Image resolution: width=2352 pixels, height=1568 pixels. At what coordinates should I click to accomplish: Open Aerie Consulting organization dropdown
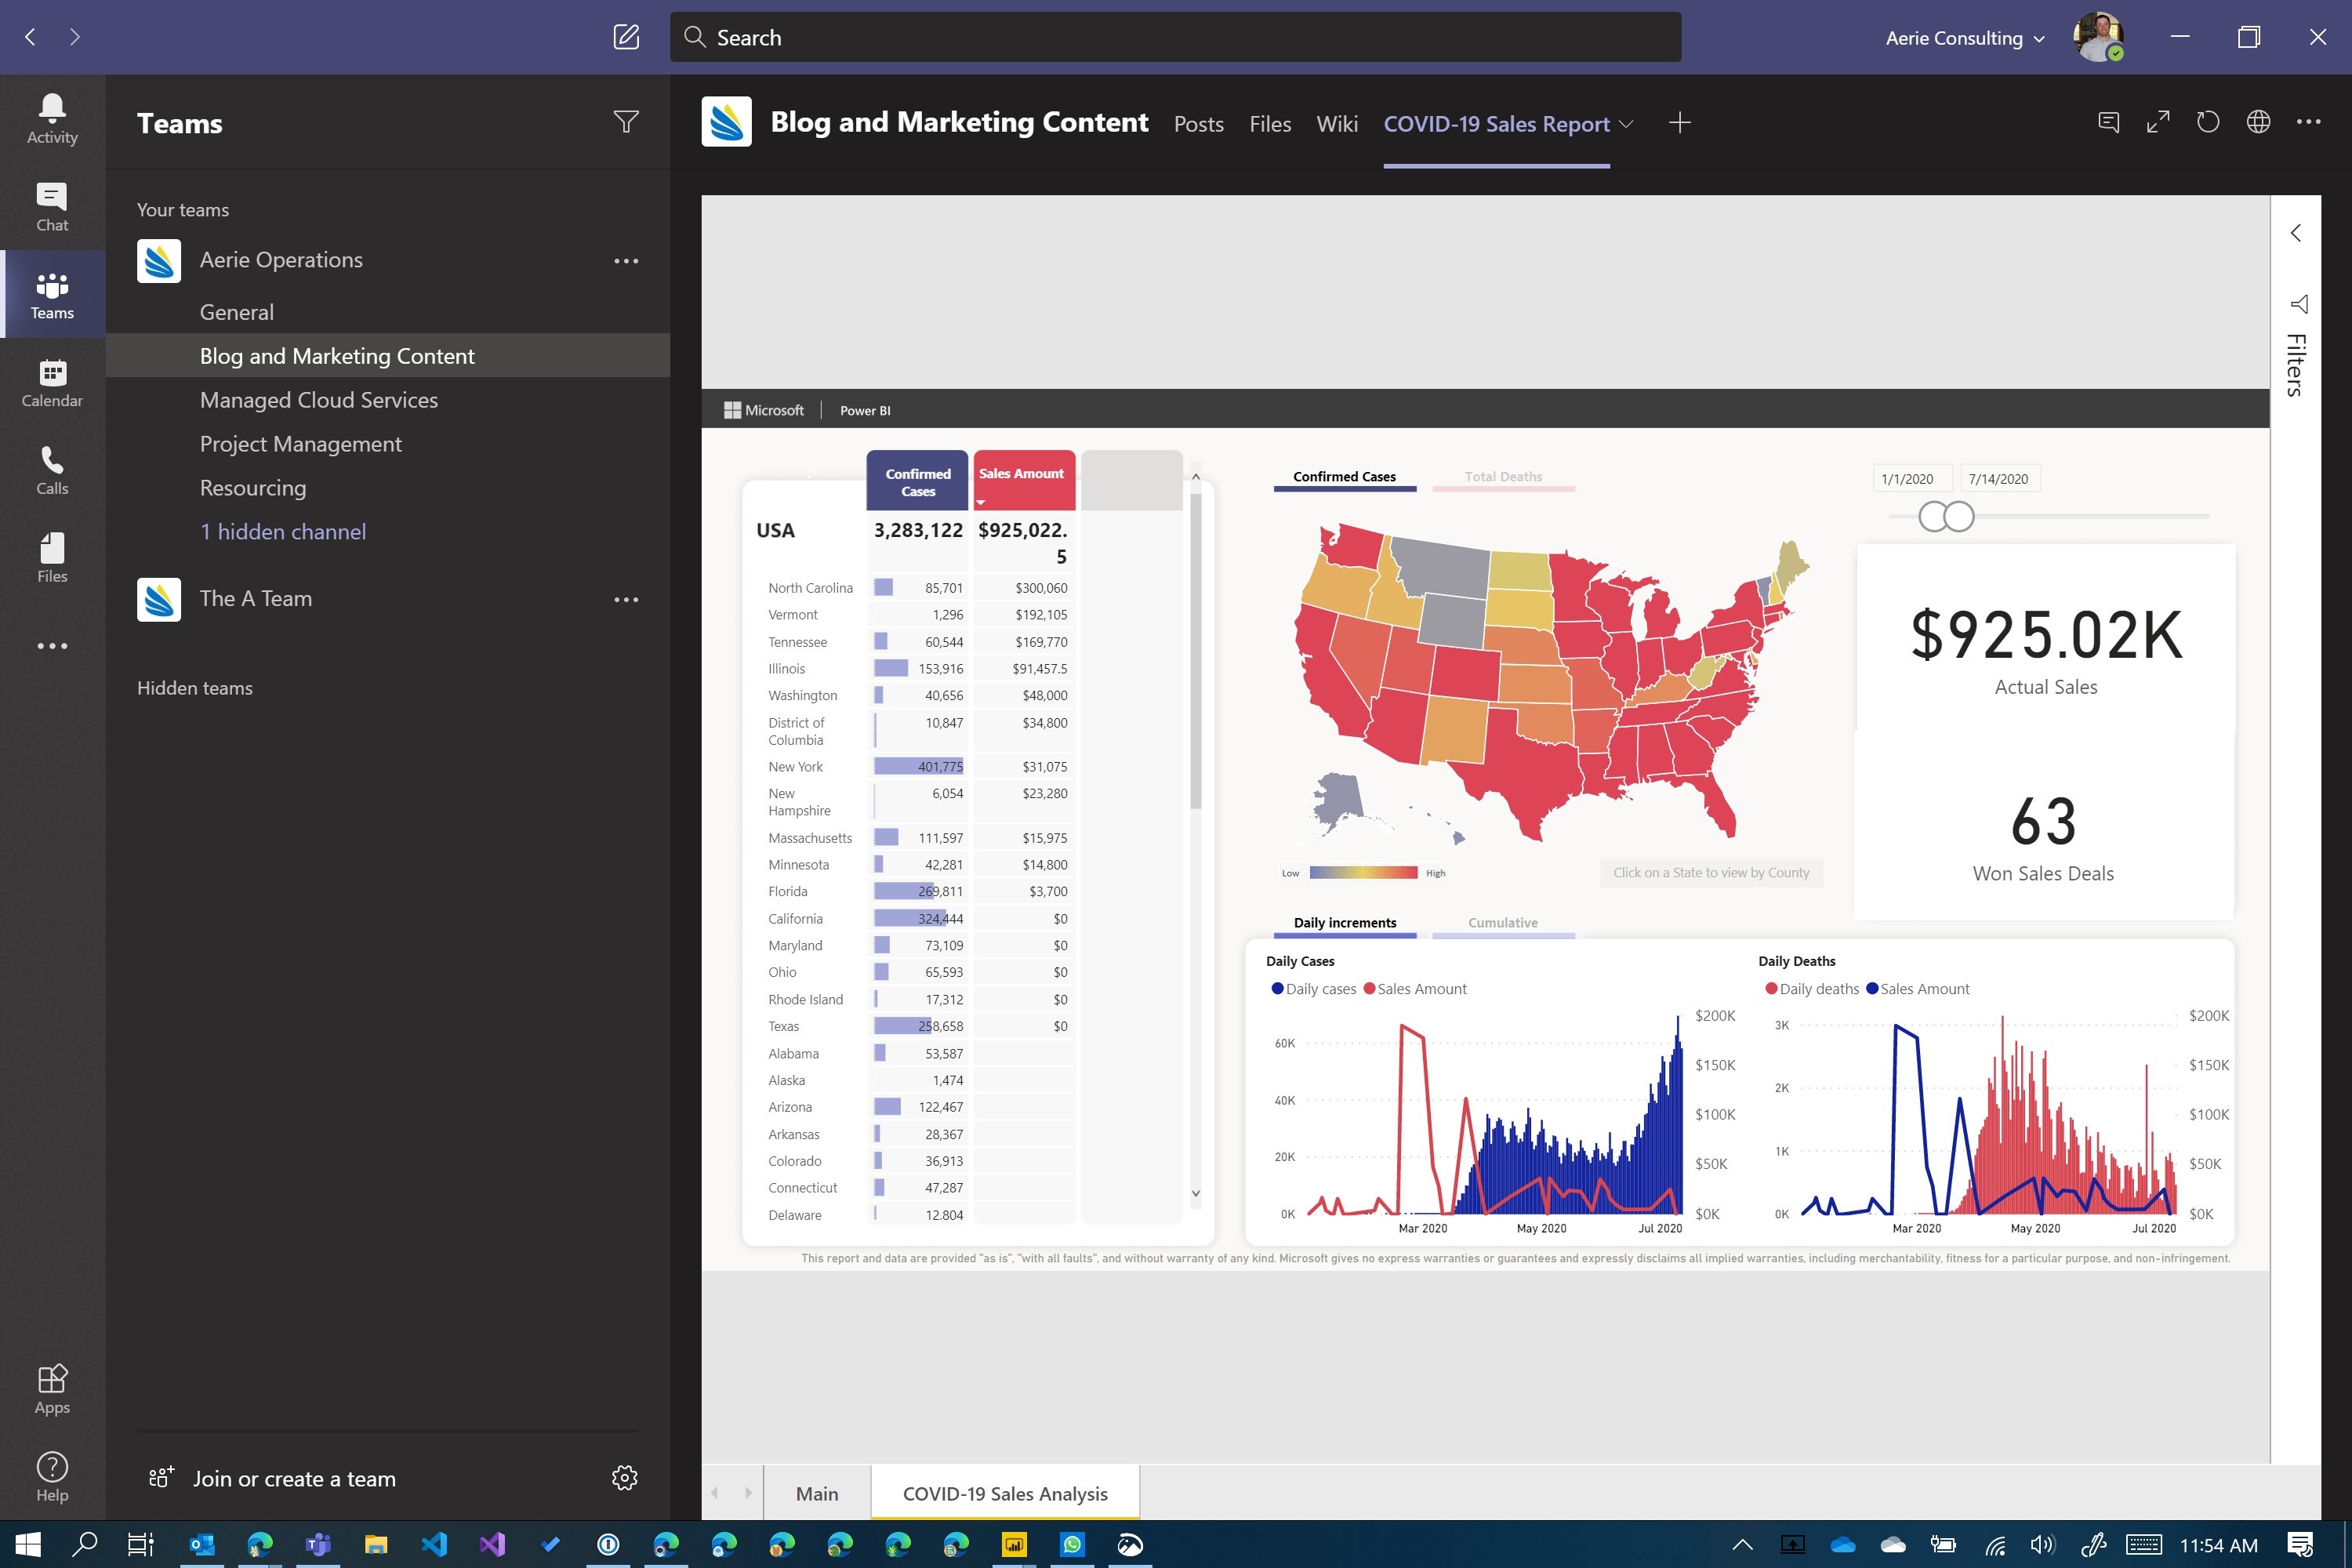tap(1964, 38)
